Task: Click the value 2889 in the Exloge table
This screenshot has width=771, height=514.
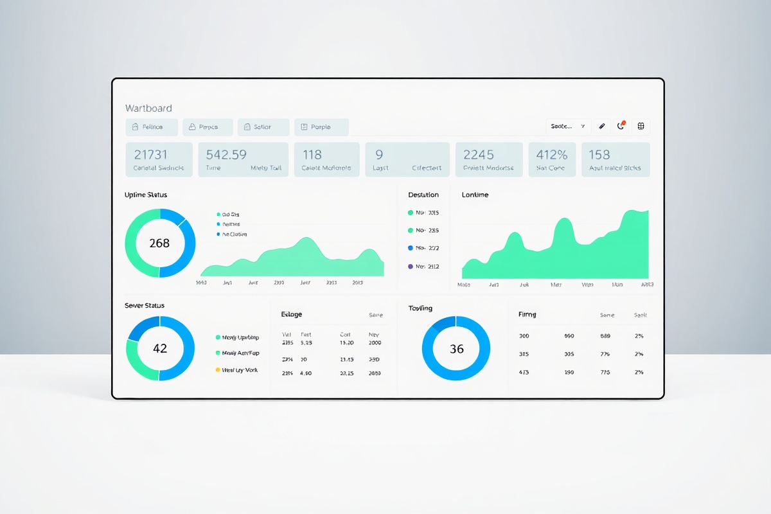Action: point(375,373)
